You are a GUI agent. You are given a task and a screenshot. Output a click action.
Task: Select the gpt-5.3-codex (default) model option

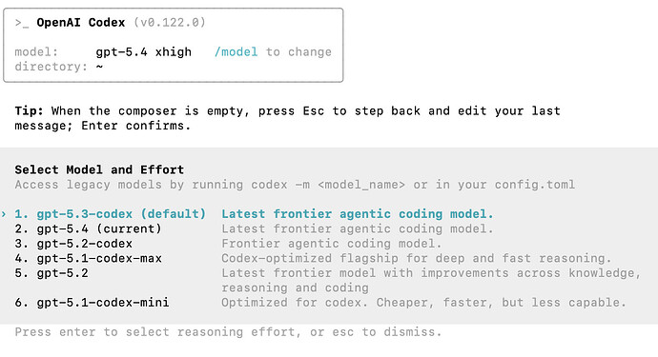pyautogui.click(x=111, y=214)
